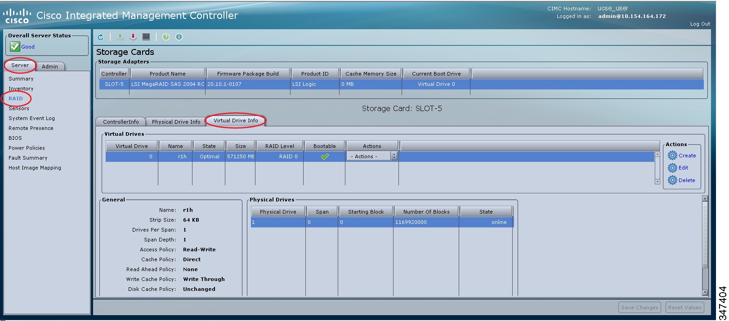
Task: Click the Write Through policy value
Action: (x=204, y=279)
